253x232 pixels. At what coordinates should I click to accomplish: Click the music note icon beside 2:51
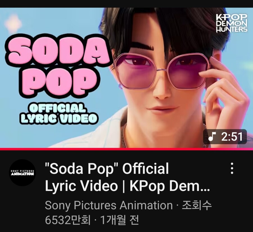[211, 137]
